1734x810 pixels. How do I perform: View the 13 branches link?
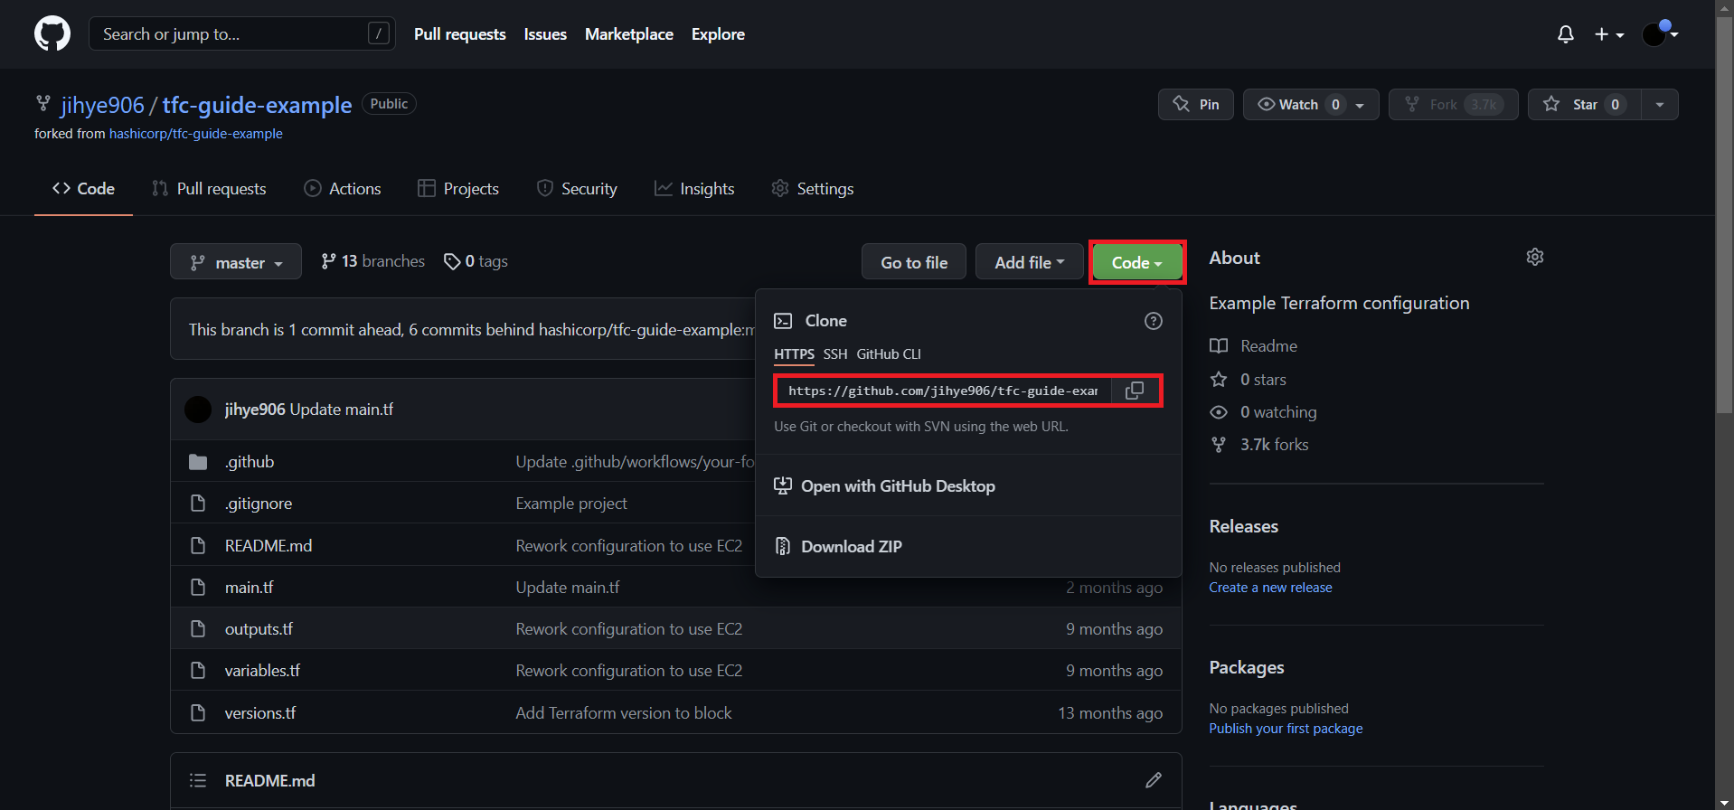coord(372,261)
